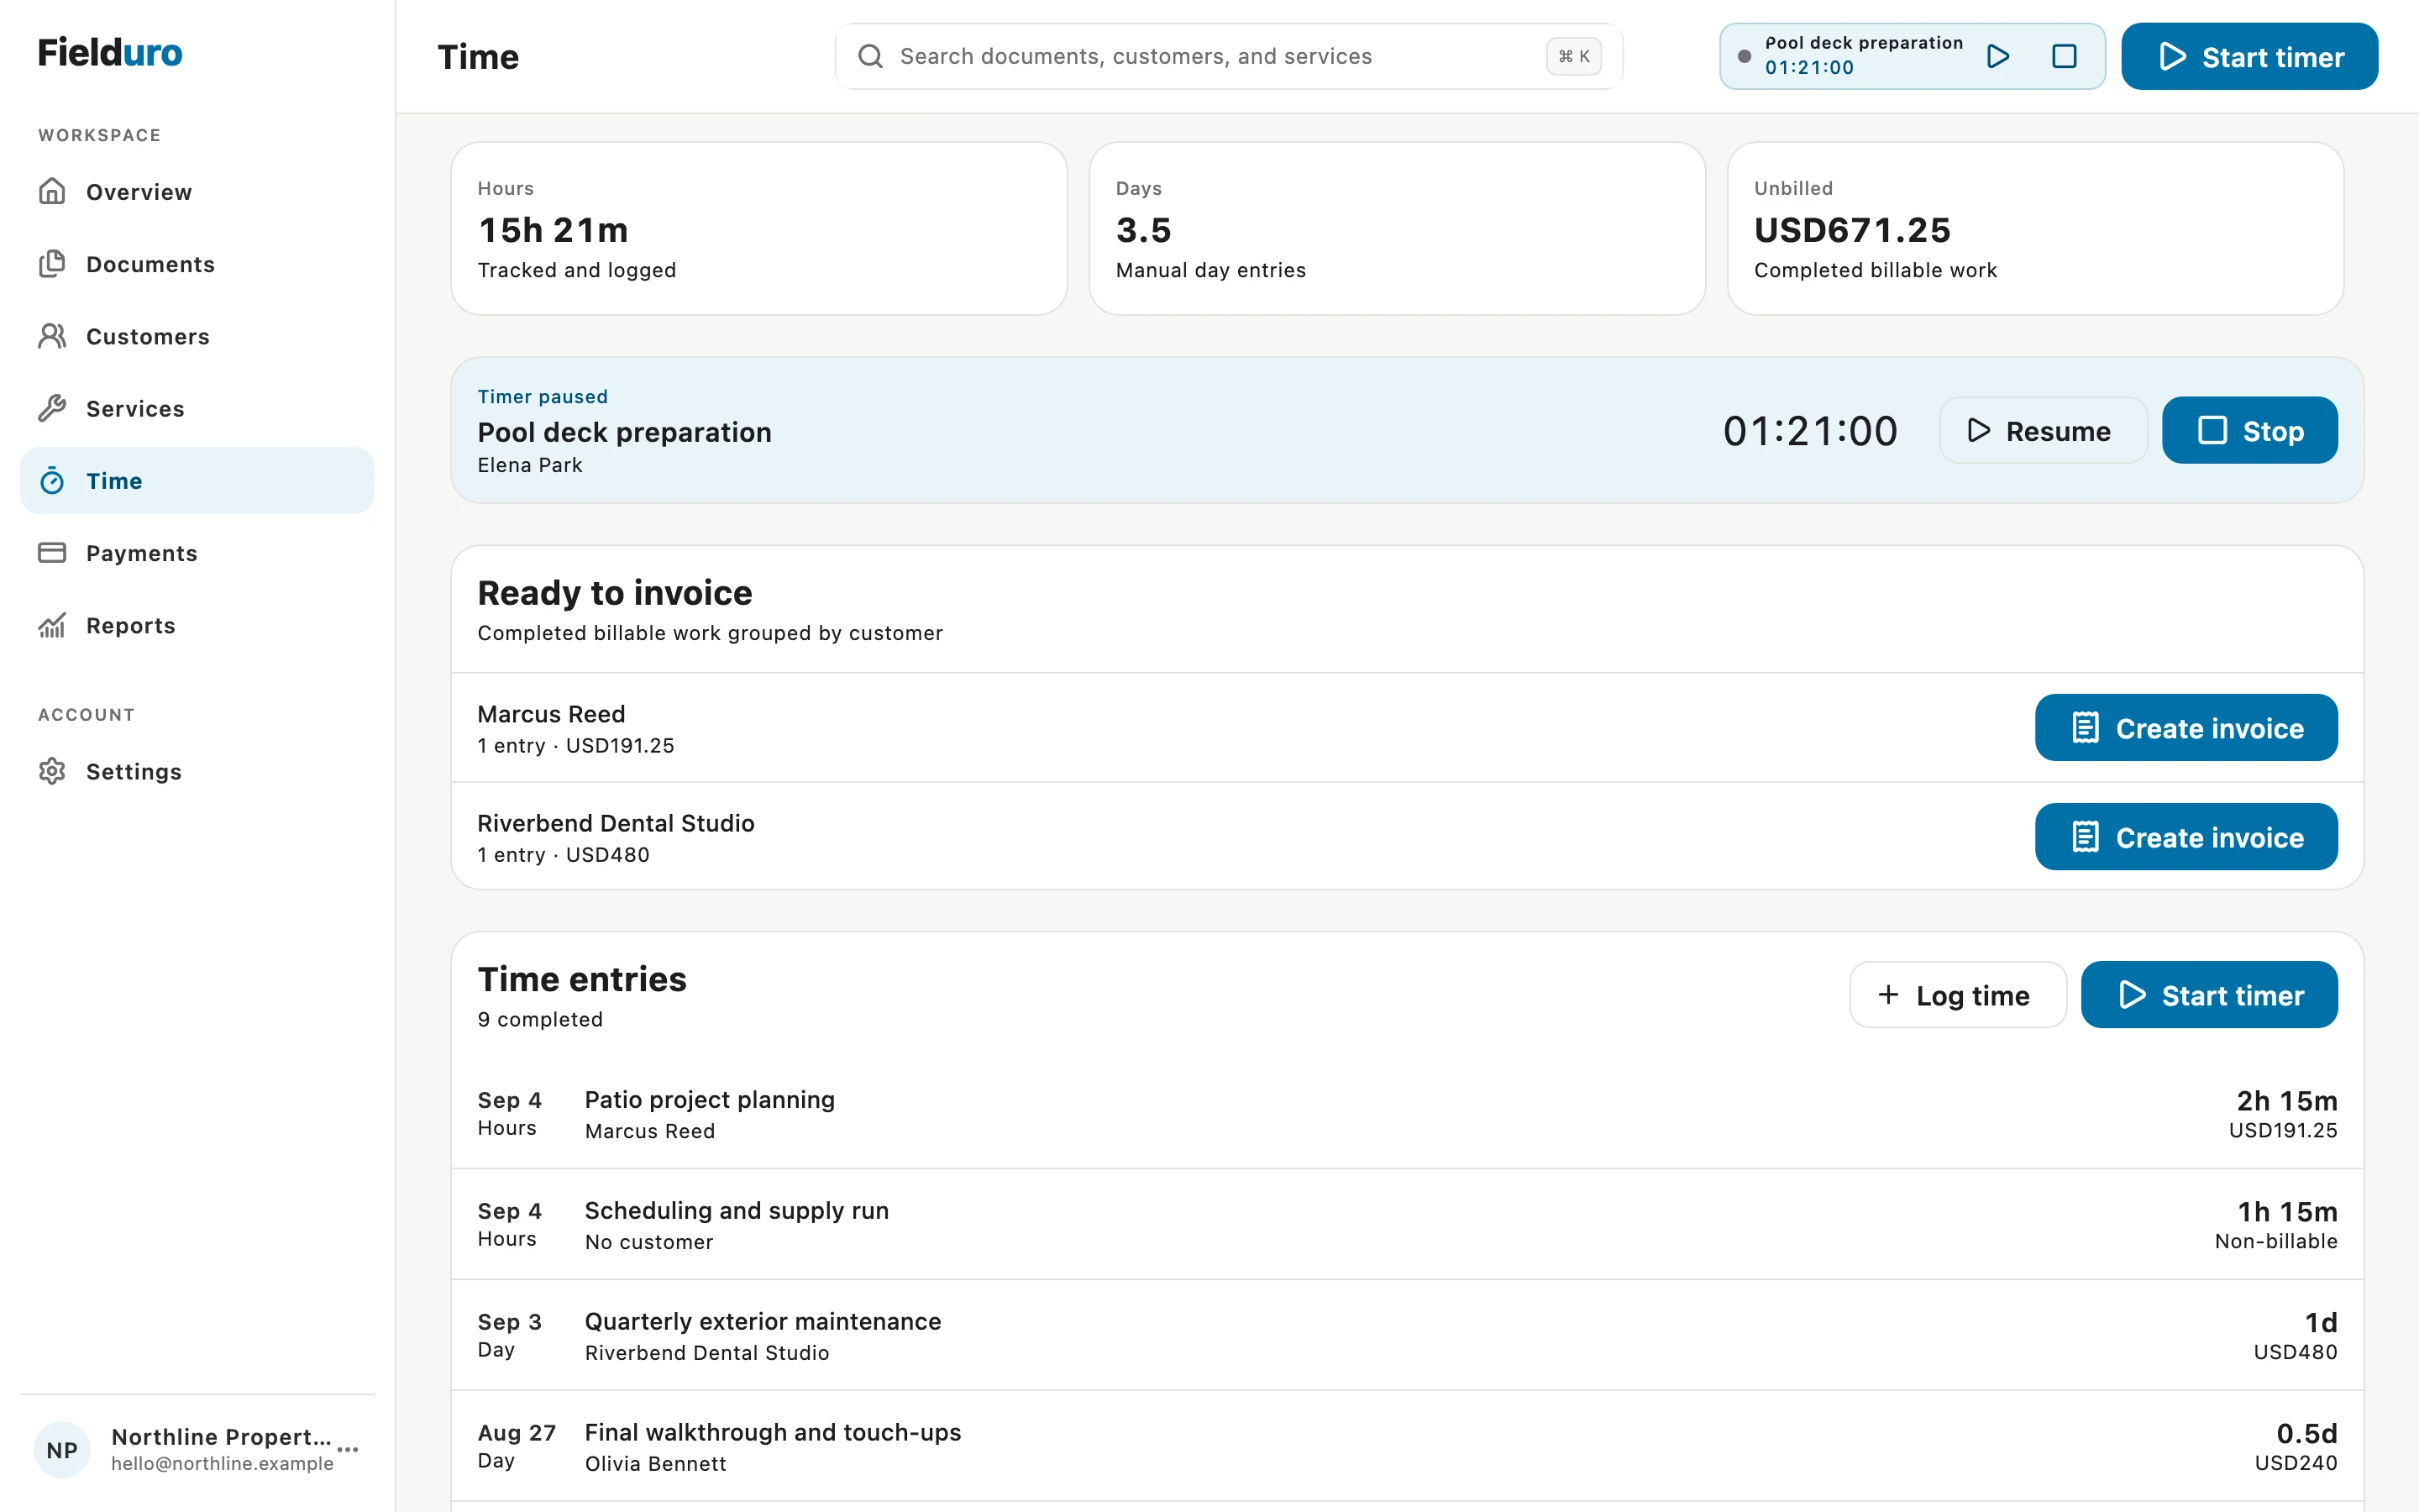Click Start timer in the top header
Screen dimensions: 2419x1512
pos(2249,56)
